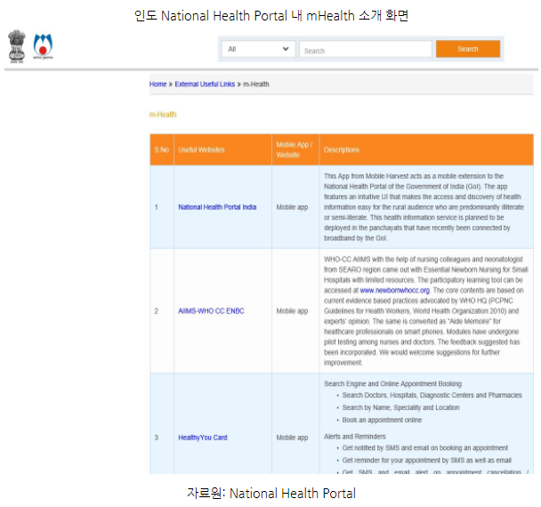This screenshot has width=541, height=507.
Task: Open AIIMS-WHO CC ENBC link
Action: coord(211,310)
